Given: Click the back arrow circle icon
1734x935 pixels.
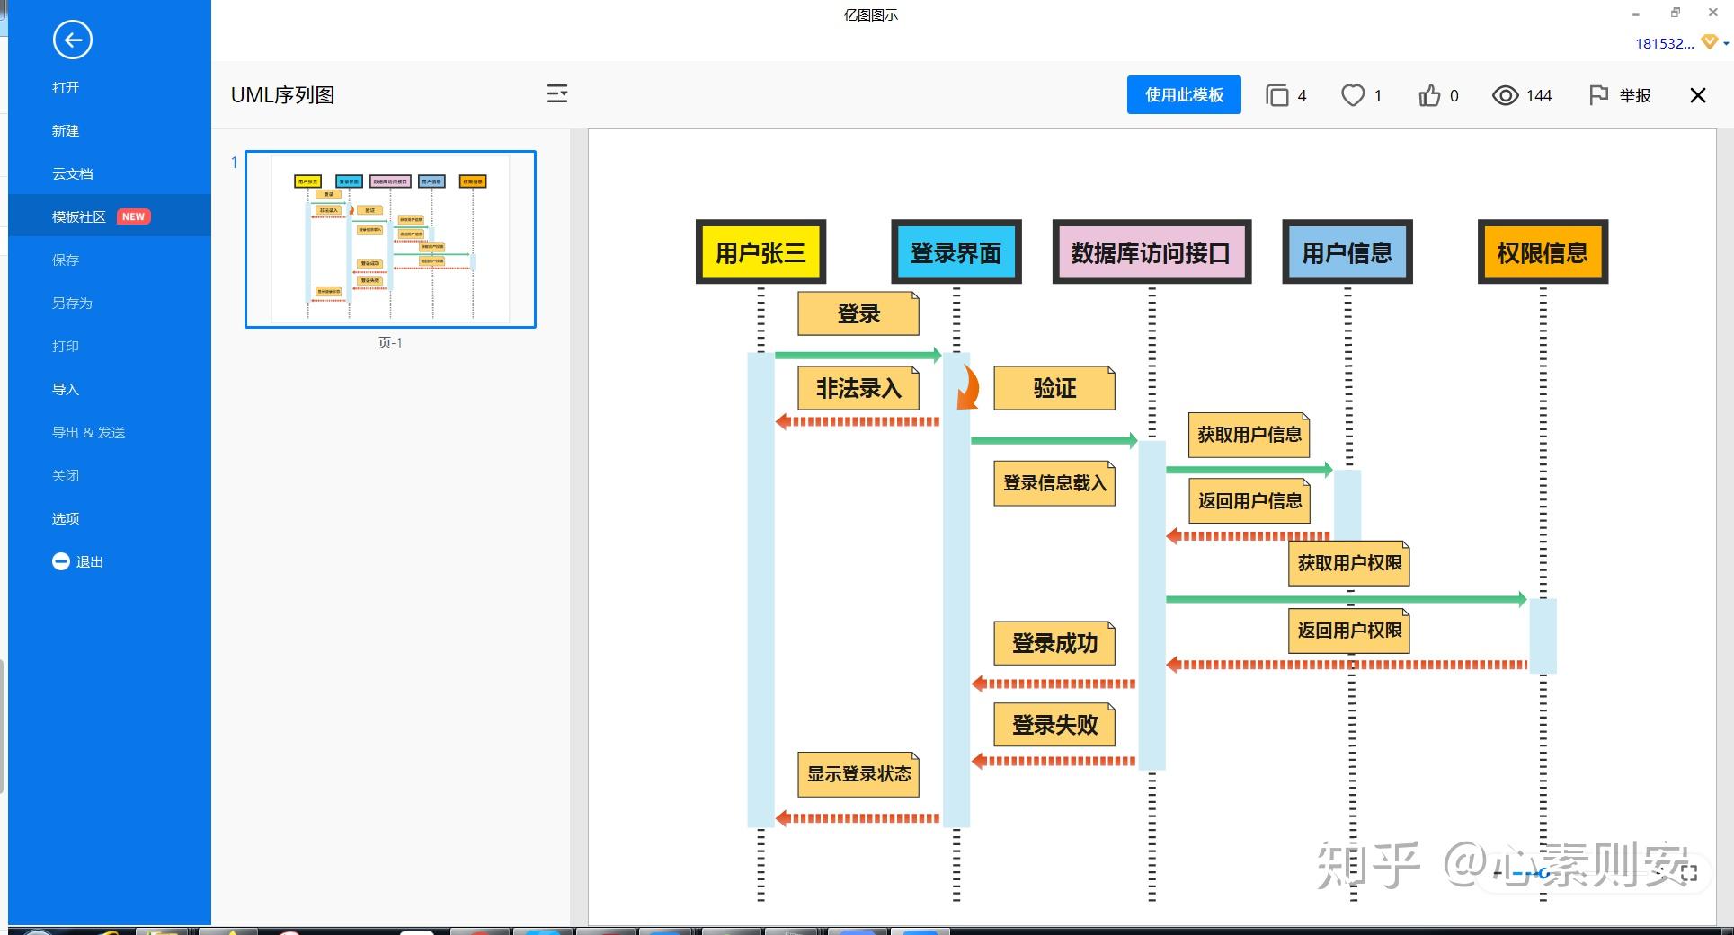Looking at the screenshot, I should pyautogui.click(x=73, y=40).
